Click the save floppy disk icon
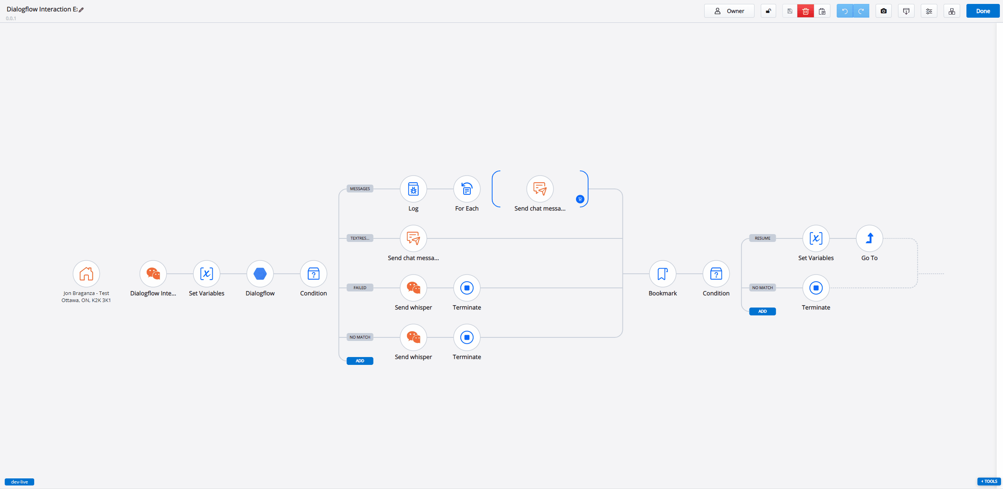The height and width of the screenshot is (489, 1003). pos(790,11)
